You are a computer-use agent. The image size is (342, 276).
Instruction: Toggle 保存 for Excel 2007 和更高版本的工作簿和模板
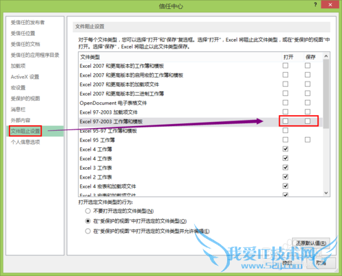click(308, 66)
